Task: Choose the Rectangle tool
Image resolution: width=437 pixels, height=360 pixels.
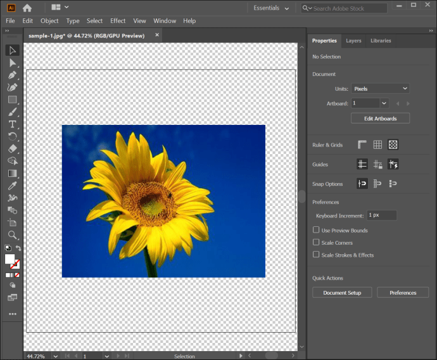Action: click(12, 100)
